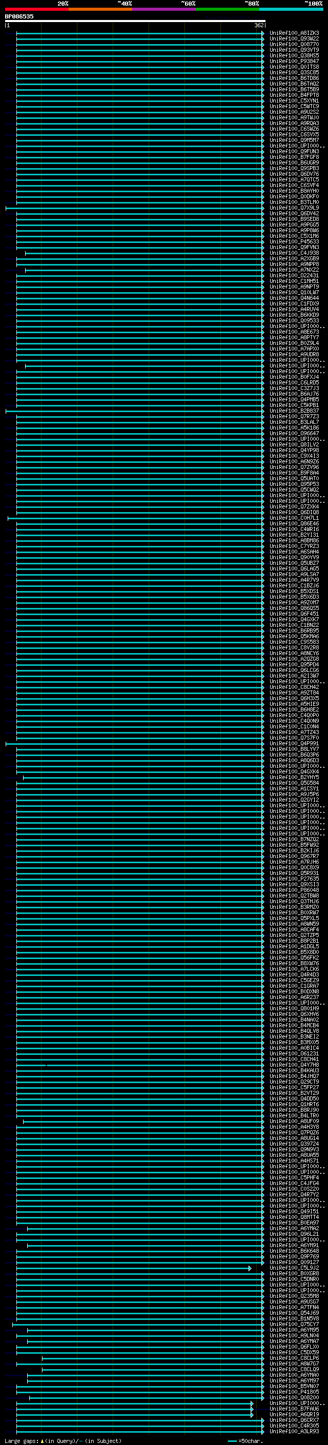Screen dimensions: 328x1445
Task: Select the UniRef100_C4J938 label
Action: 294,253
